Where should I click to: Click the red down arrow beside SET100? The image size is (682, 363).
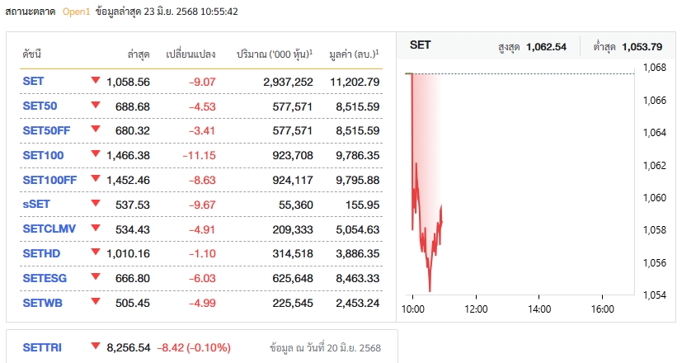[x=96, y=154]
